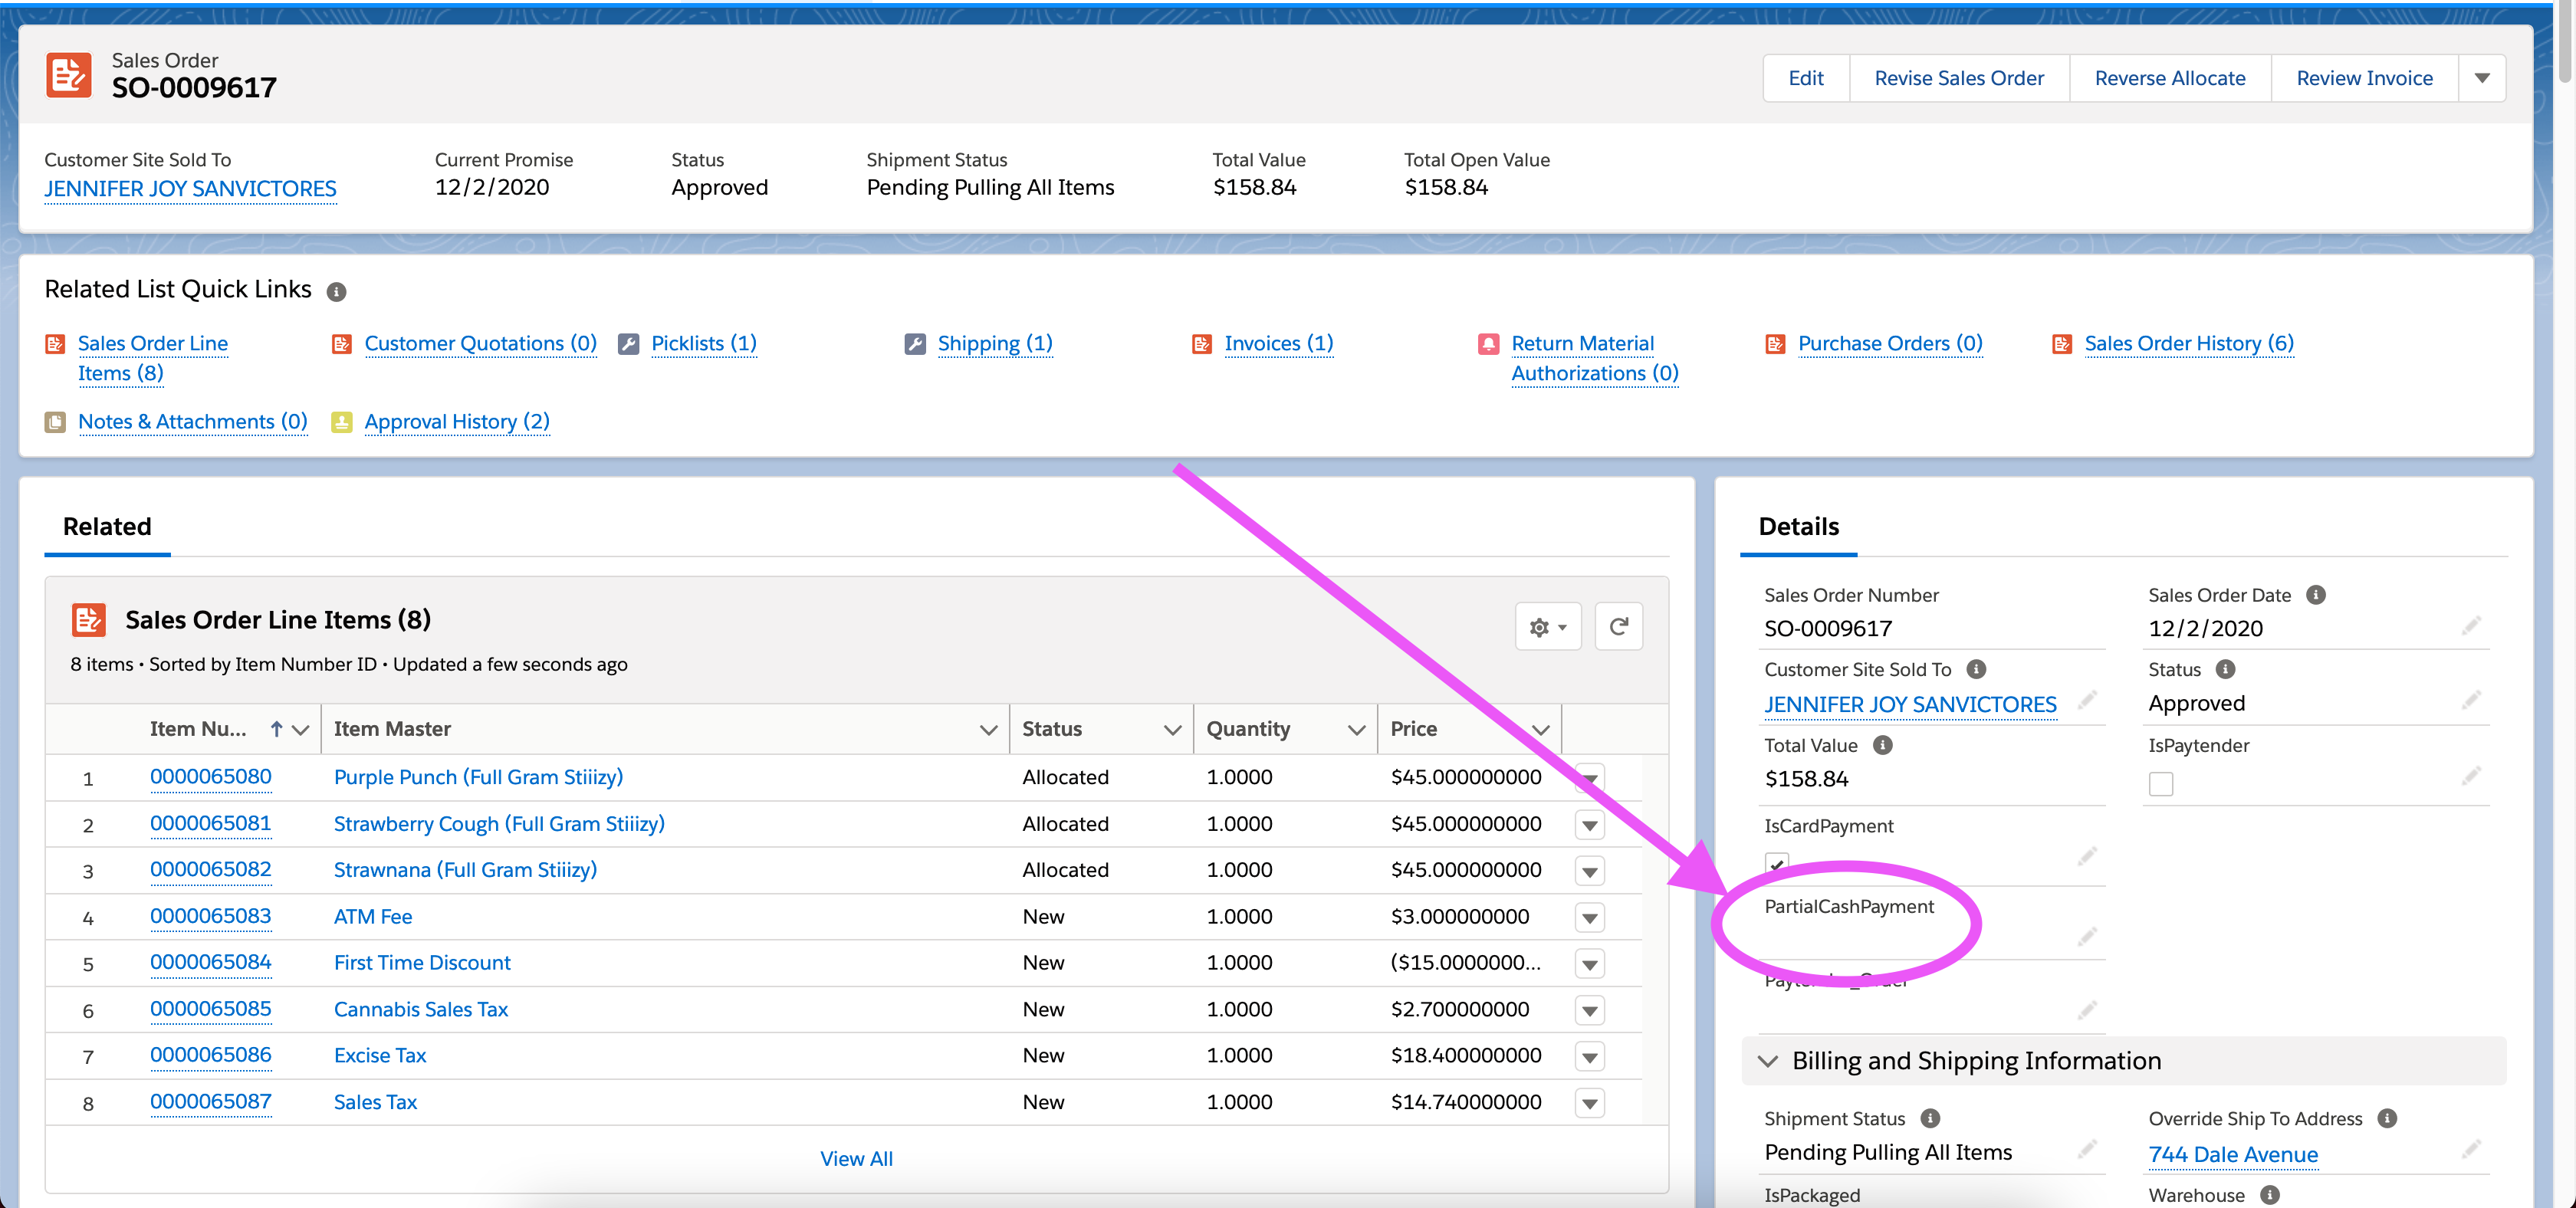Click the Review Invoice button
The width and height of the screenshot is (2576, 1208).
(x=2364, y=78)
